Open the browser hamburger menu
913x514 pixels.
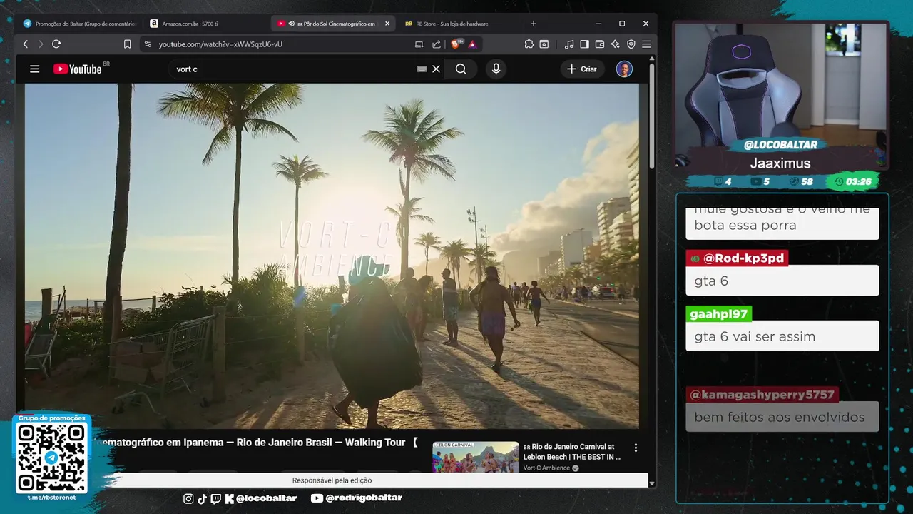646,44
